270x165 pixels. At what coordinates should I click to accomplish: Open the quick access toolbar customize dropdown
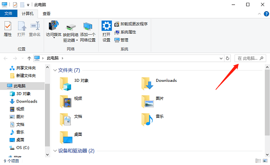(28, 5)
